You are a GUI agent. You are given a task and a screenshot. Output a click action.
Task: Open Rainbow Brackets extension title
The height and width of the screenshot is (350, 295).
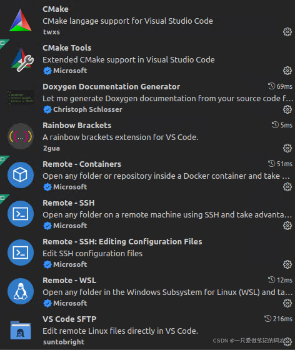(77, 125)
